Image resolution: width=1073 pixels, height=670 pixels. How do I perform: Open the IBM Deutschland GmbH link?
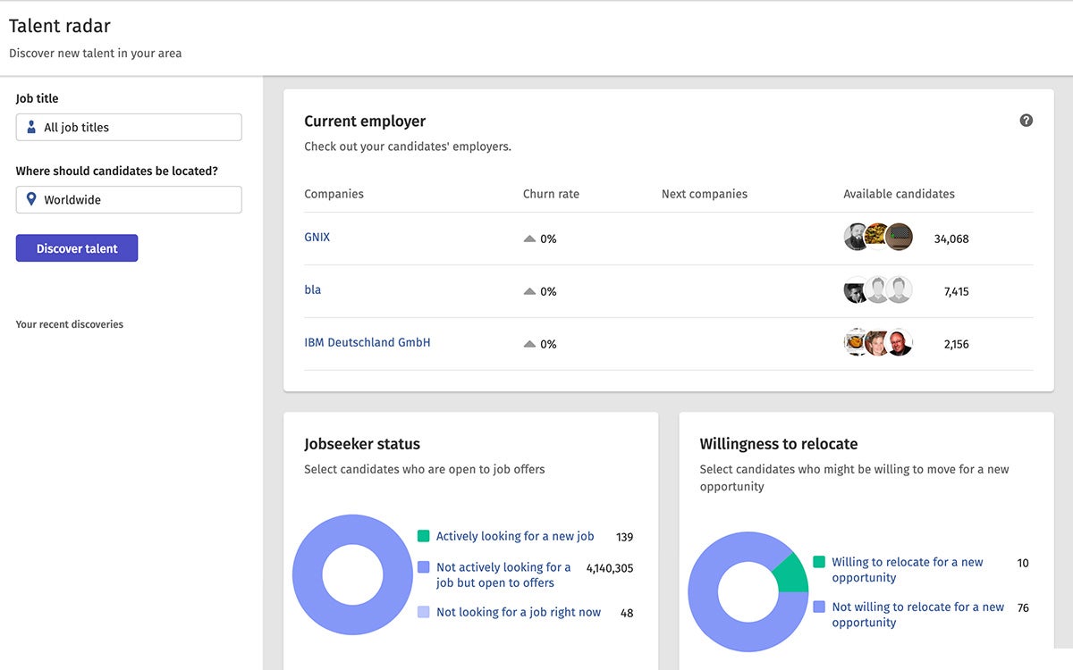[367, 343]
